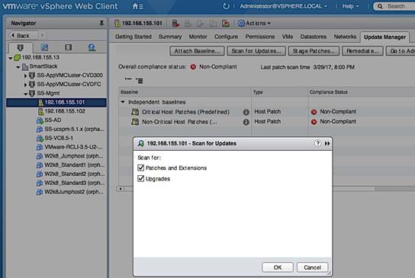
Task: Click the expand all baselines icon
Action: tap(140, 80)
